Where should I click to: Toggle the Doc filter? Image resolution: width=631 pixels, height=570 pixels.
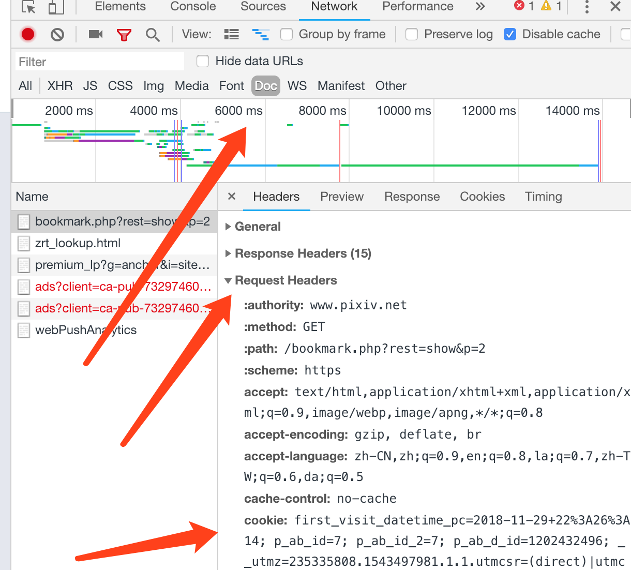pyautogui.click(x=266, y=86)
